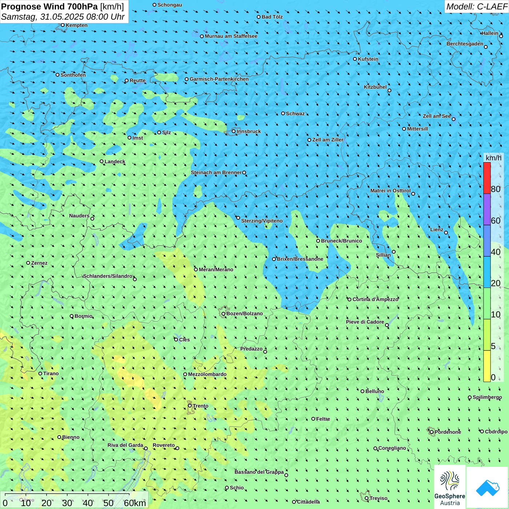Image resolution: width=509 pixels, height=509 pixels.
Task: Click the 'Reutte' label
Action: (137, 80)
